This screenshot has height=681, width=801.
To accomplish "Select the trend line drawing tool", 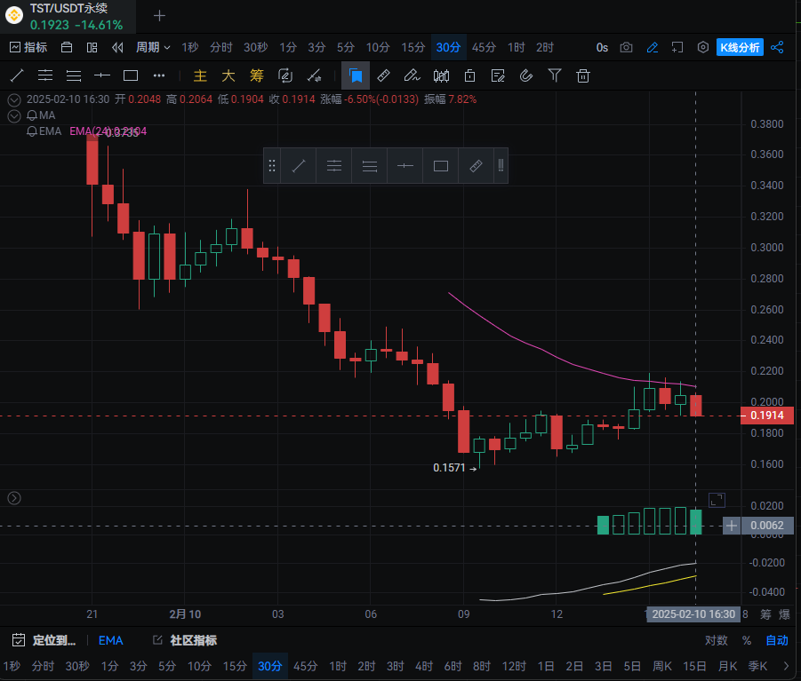I will [x=16, y=75].
